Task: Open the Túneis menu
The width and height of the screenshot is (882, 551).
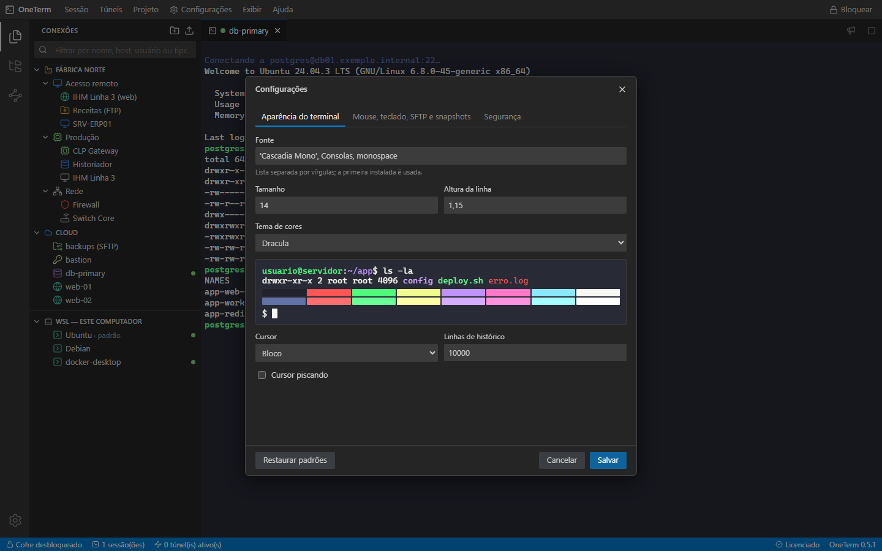Action: [111, 10]
